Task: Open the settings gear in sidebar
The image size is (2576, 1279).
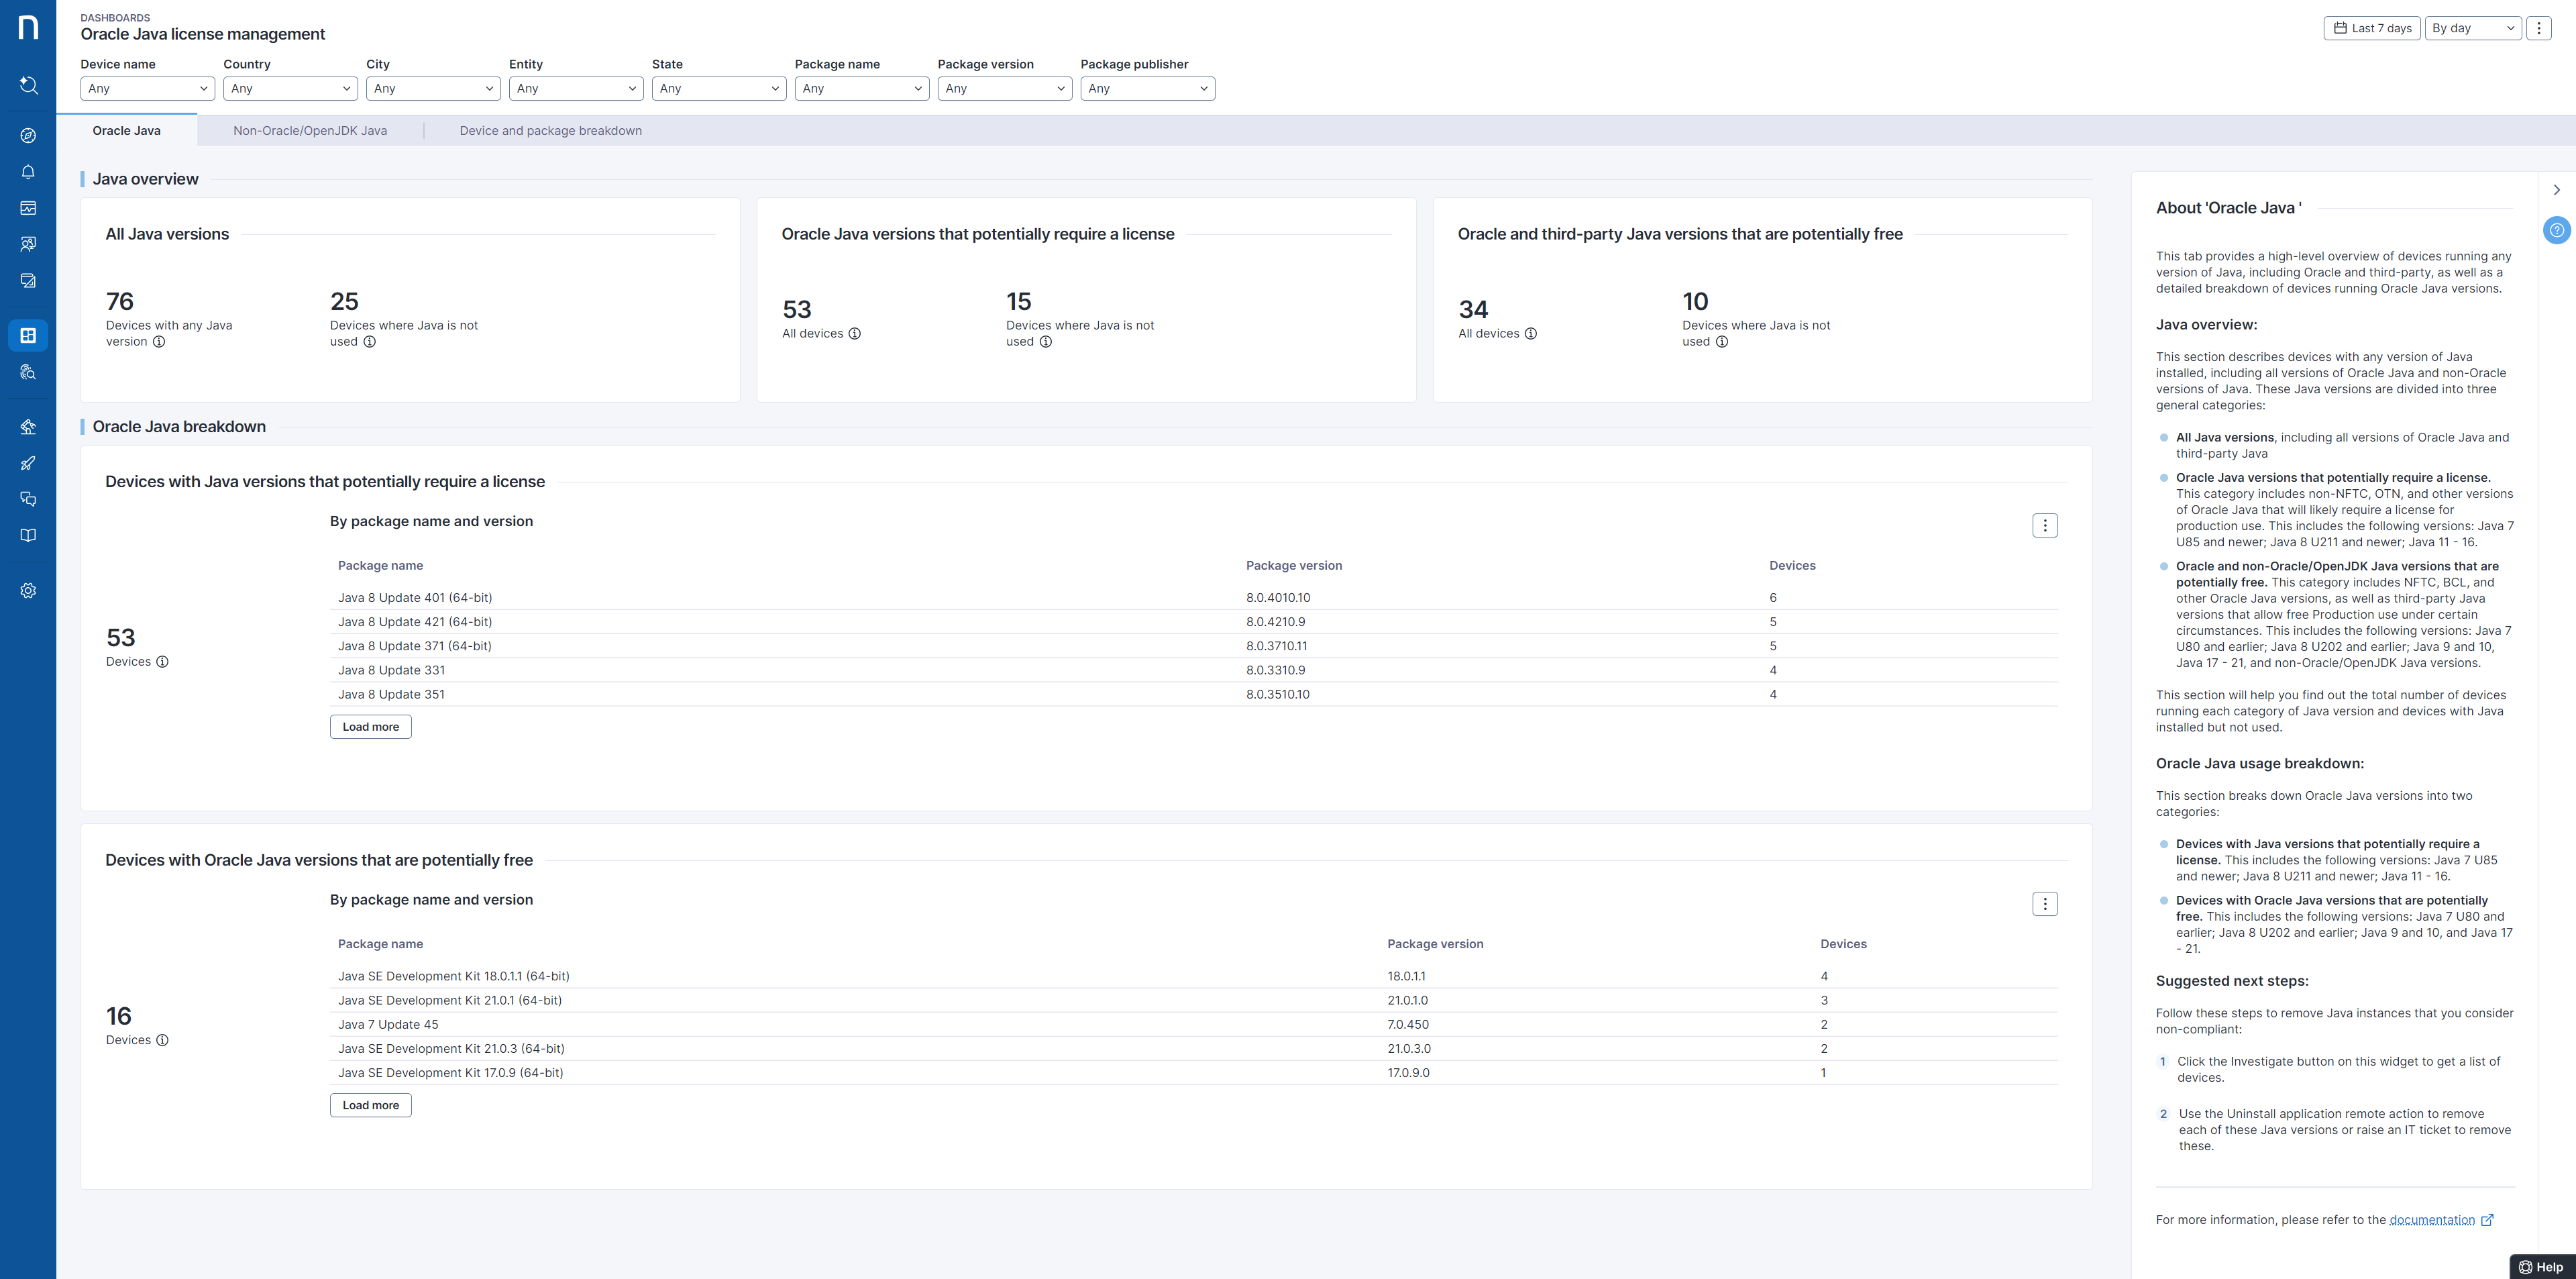Action: tap(28, 591)
